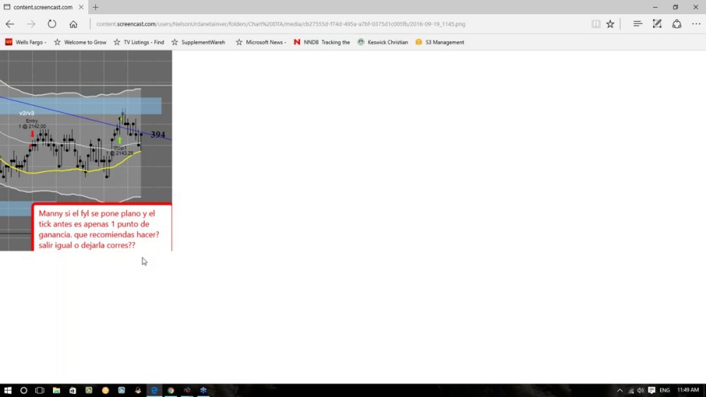Open the More actions ellipsis menu
The height and width of the screenshot is (397, 706).
(x=696, y=24)
